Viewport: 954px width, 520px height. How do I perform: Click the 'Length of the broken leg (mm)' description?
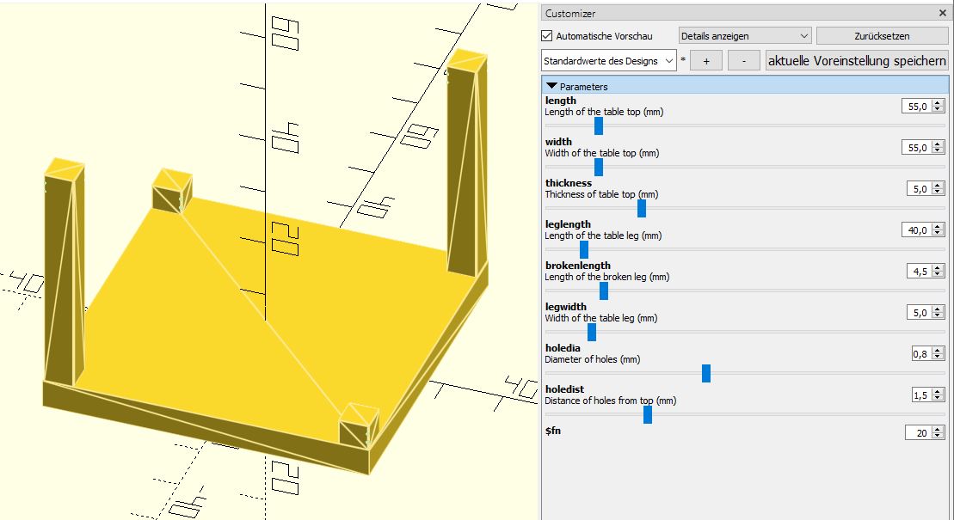[606, 277]
